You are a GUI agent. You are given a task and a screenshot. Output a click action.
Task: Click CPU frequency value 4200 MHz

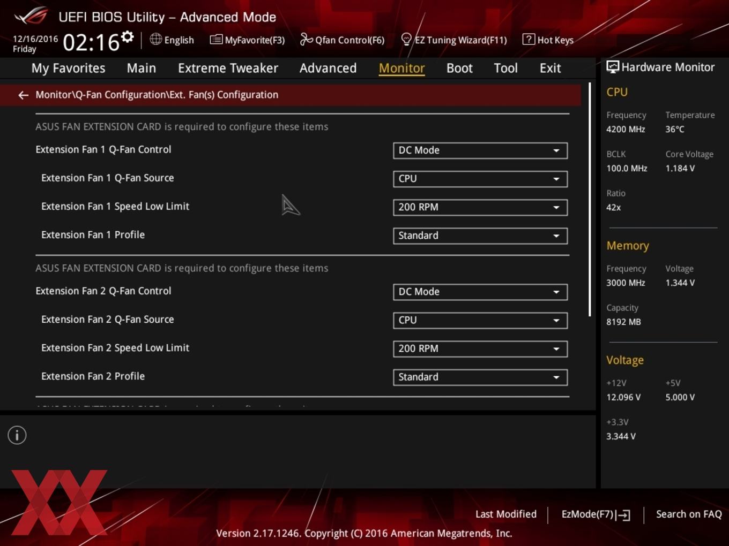[x=626, y=130]
